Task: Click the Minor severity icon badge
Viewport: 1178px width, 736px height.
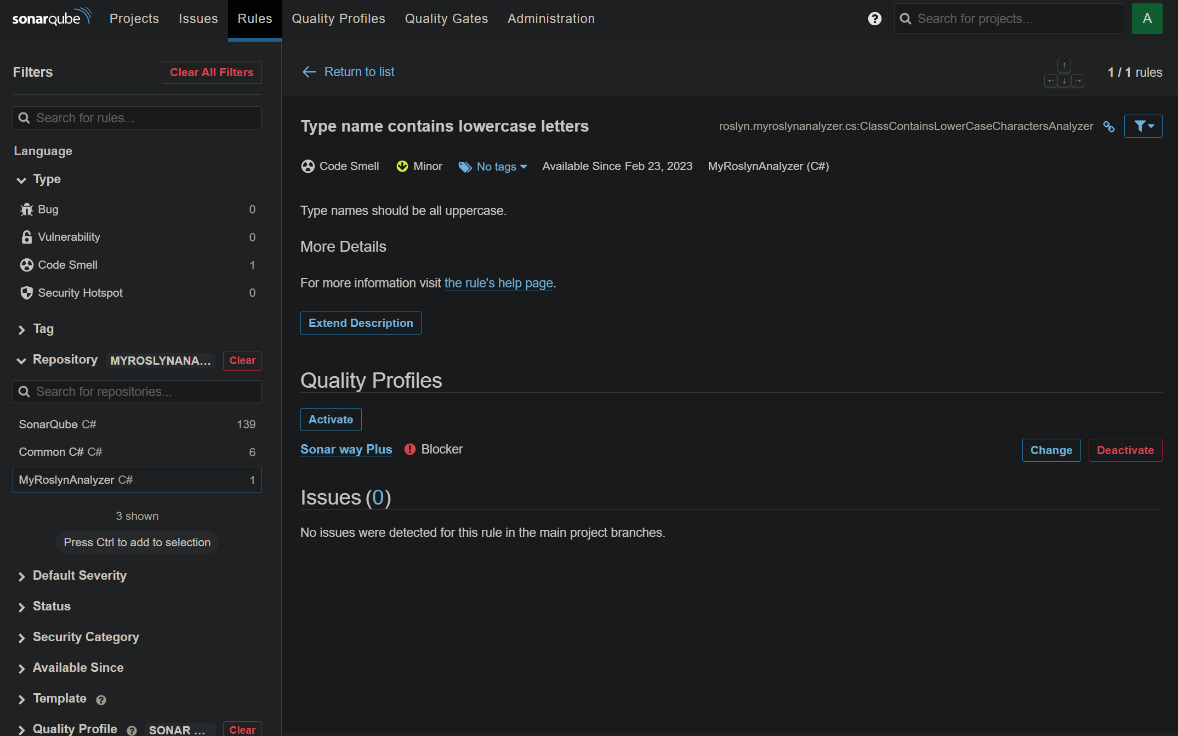Action: pos(402,166)
